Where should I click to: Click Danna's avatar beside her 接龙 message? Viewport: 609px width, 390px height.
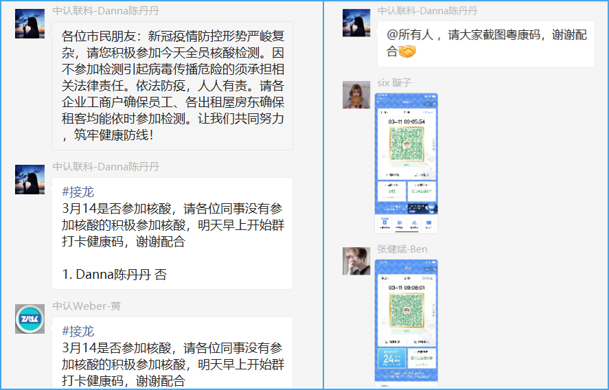point(30,179)
